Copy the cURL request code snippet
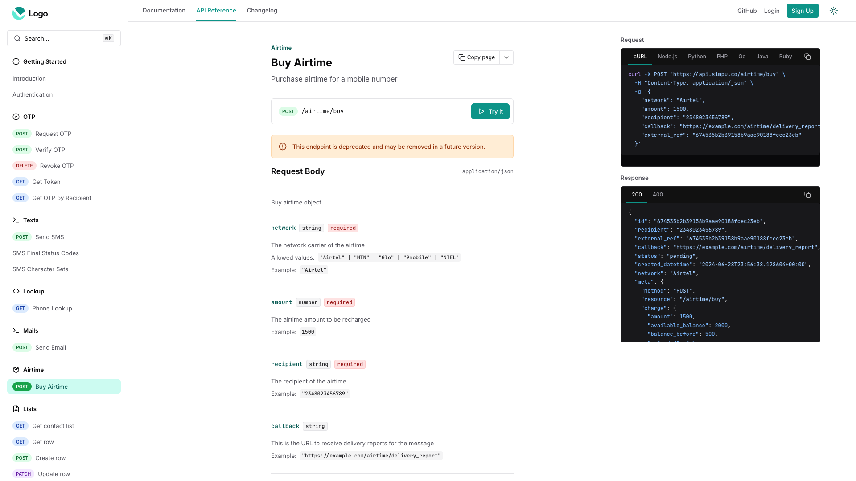 tap(807, 57)
